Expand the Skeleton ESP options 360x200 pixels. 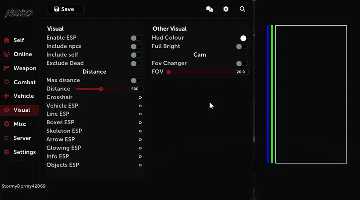(x=140, y=131)
